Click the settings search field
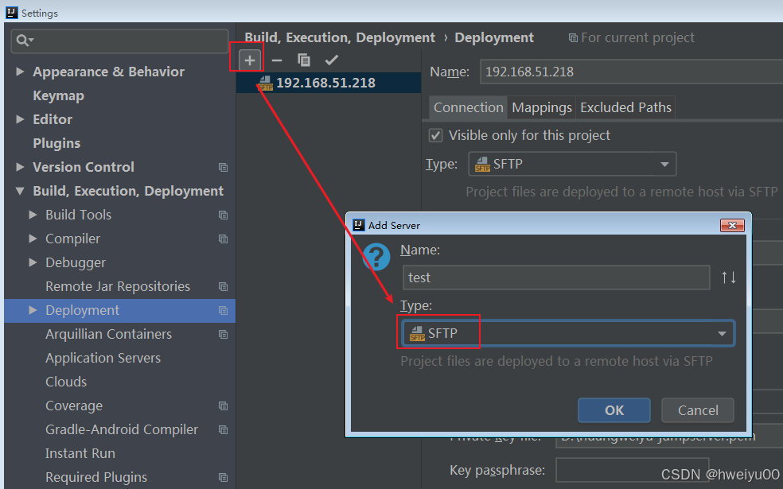 [x=119, y=41]
